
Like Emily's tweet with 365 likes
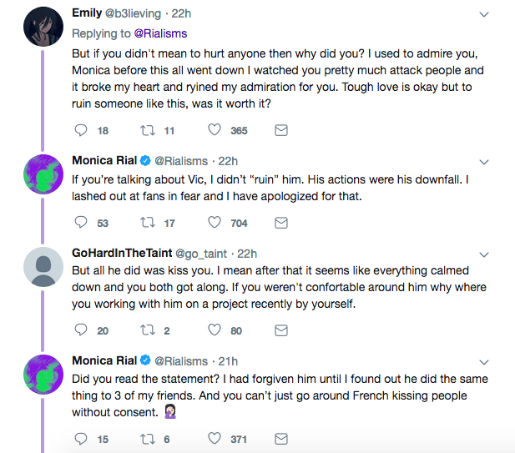pyautogui.click(x=215, y=129)
